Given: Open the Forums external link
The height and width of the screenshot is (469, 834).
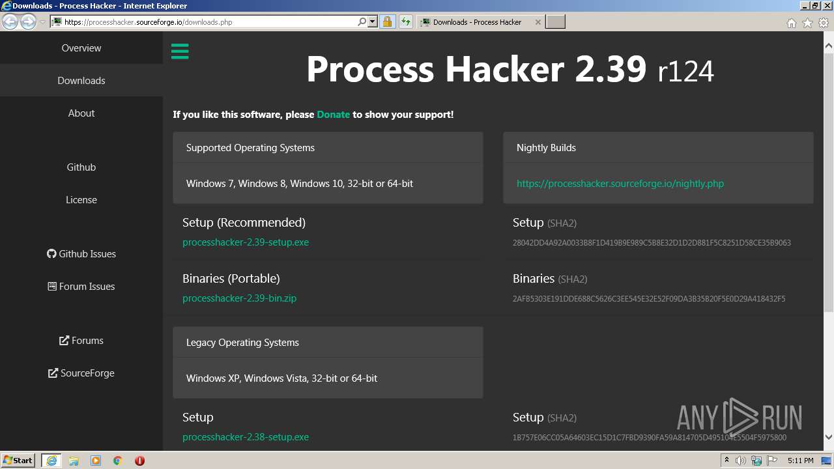Looking at the screenshot, I should pyautogui.click(x=81, y=340).
